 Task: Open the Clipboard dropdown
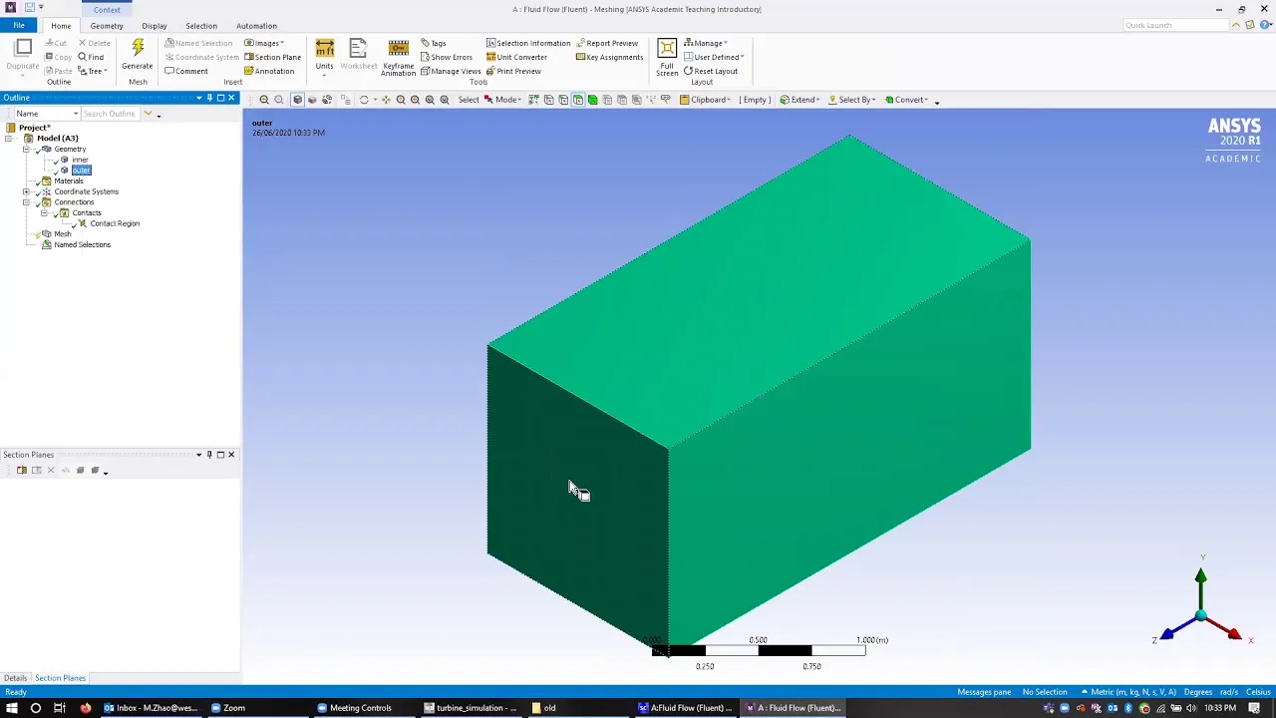click(706, 100)
